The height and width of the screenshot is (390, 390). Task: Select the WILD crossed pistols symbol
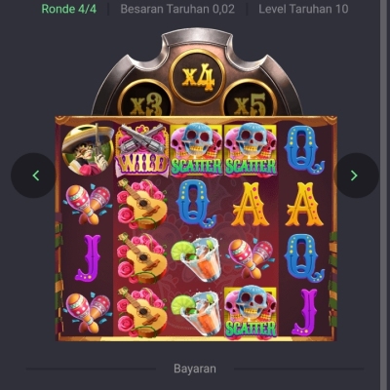tap(142, 150)
